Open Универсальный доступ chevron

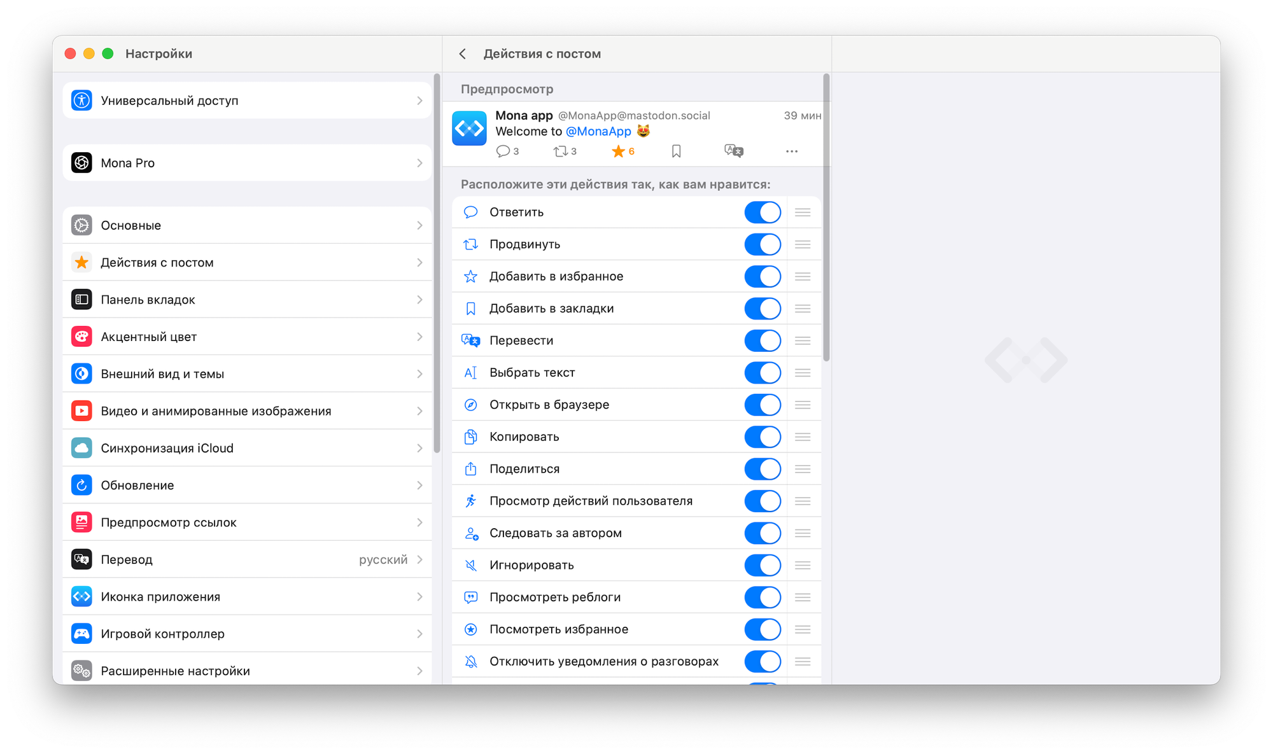click(x=419, y=101)
